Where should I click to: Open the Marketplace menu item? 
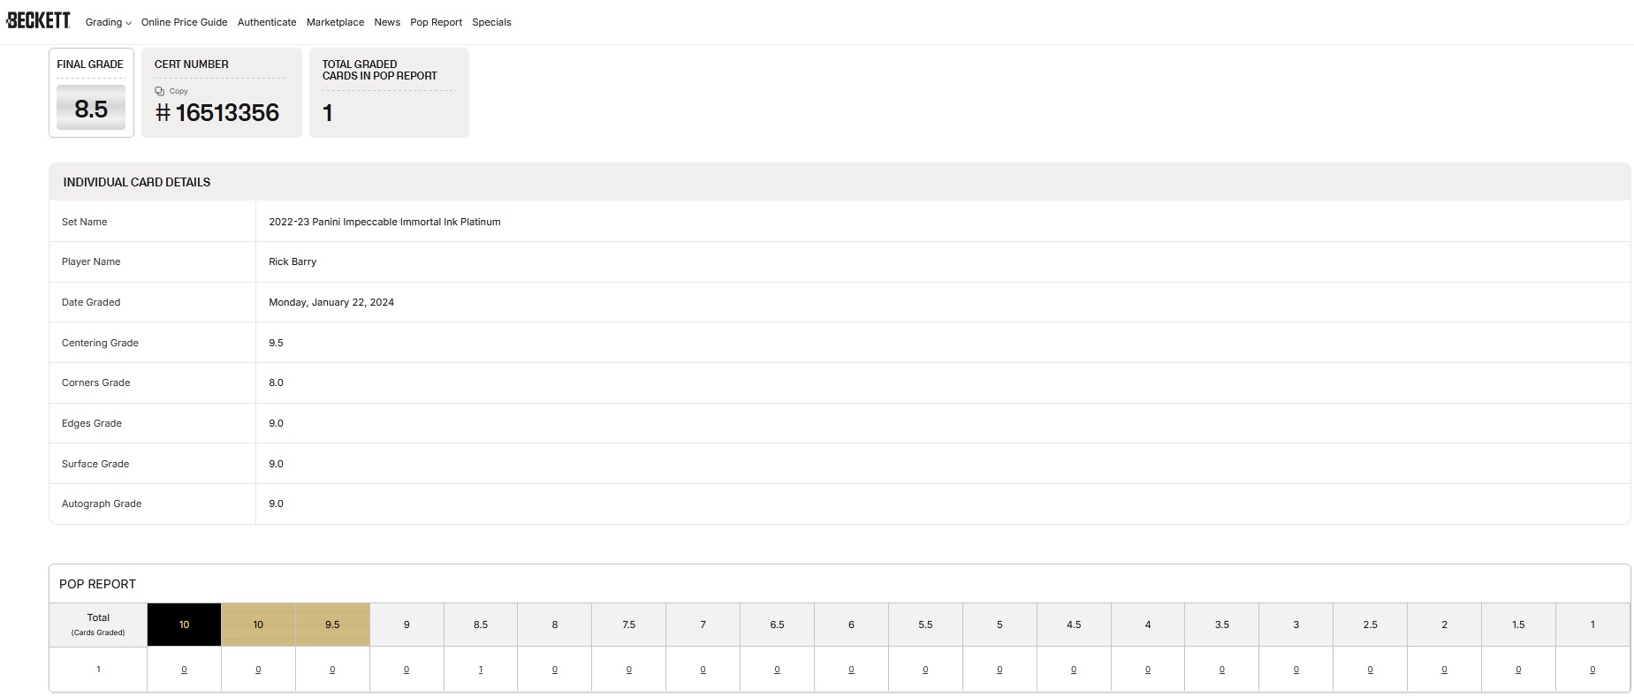[x=335, y=22]
